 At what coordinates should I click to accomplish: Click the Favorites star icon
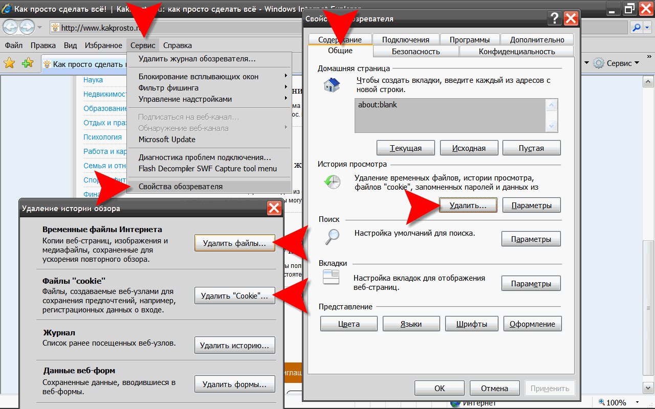coord(9,63)
